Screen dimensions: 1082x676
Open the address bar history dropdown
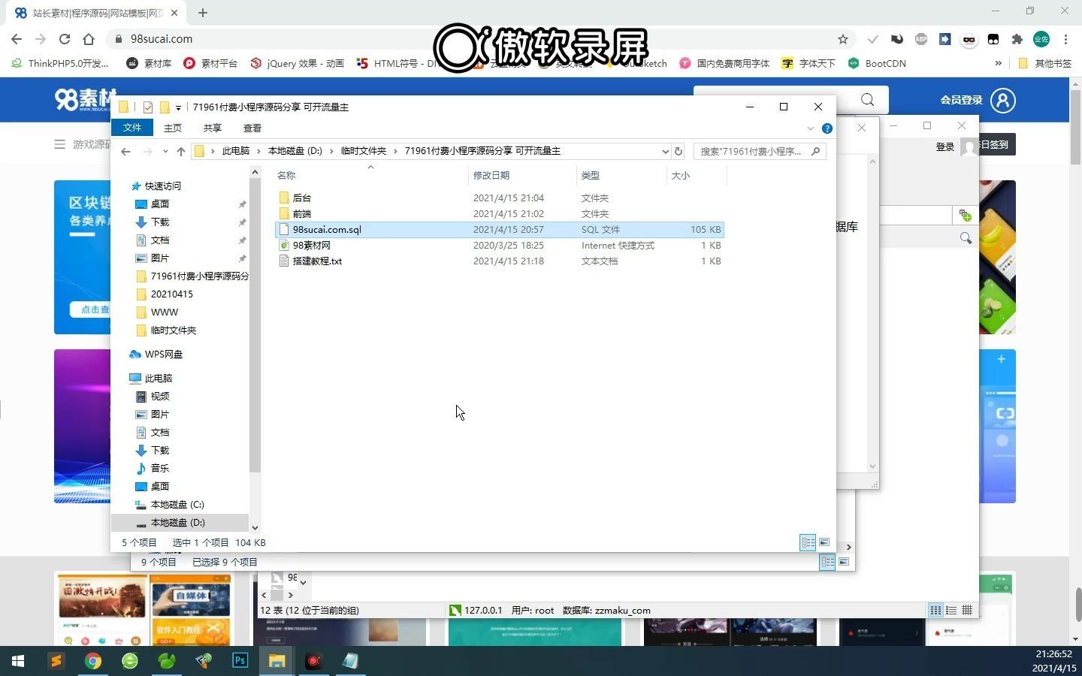pyautogui.click(x=665, y=151)
